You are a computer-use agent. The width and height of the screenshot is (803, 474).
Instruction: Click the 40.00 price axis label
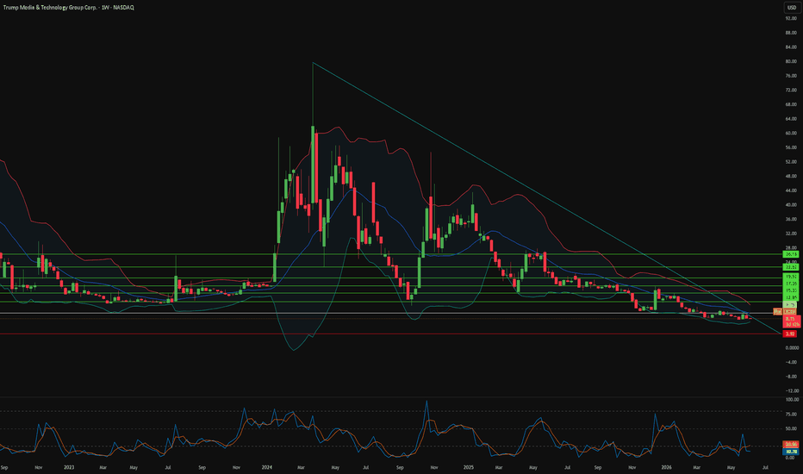pos(791,205)
